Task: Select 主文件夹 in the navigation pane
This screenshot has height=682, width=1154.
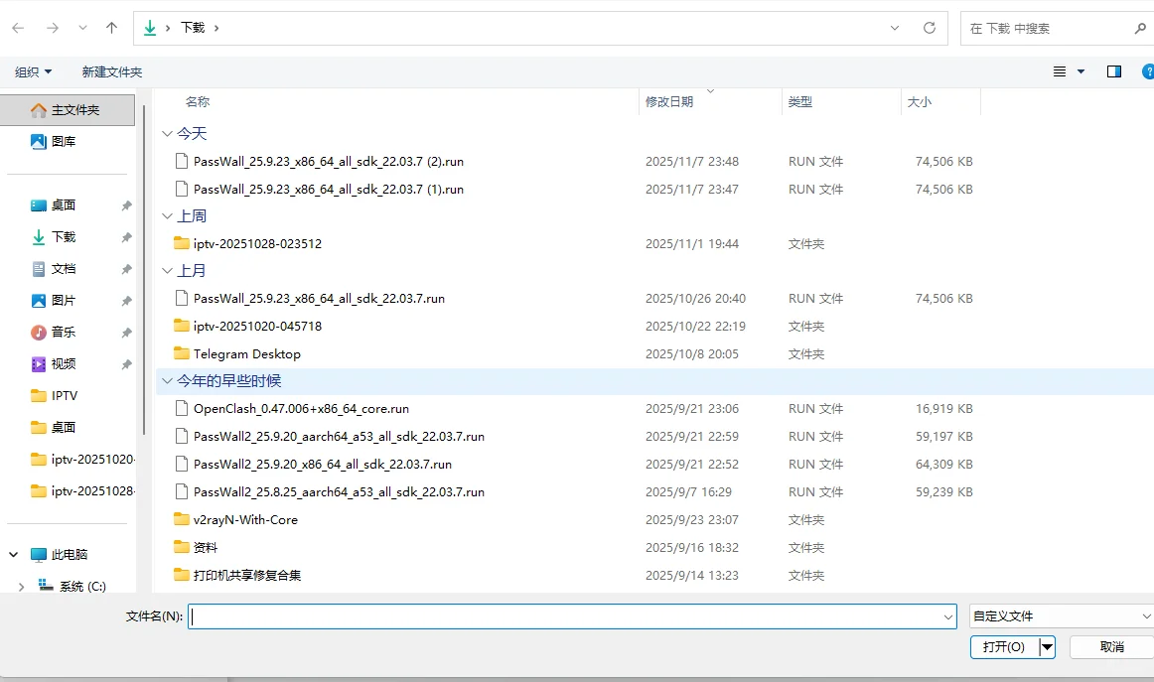Action: [68, 109]
